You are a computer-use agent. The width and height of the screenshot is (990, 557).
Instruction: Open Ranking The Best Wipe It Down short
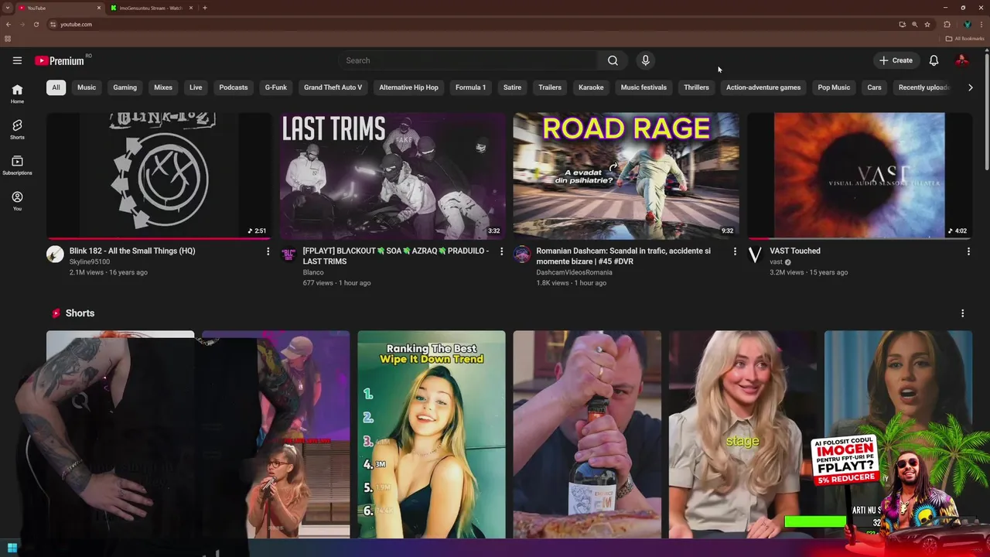coord(432,434)
